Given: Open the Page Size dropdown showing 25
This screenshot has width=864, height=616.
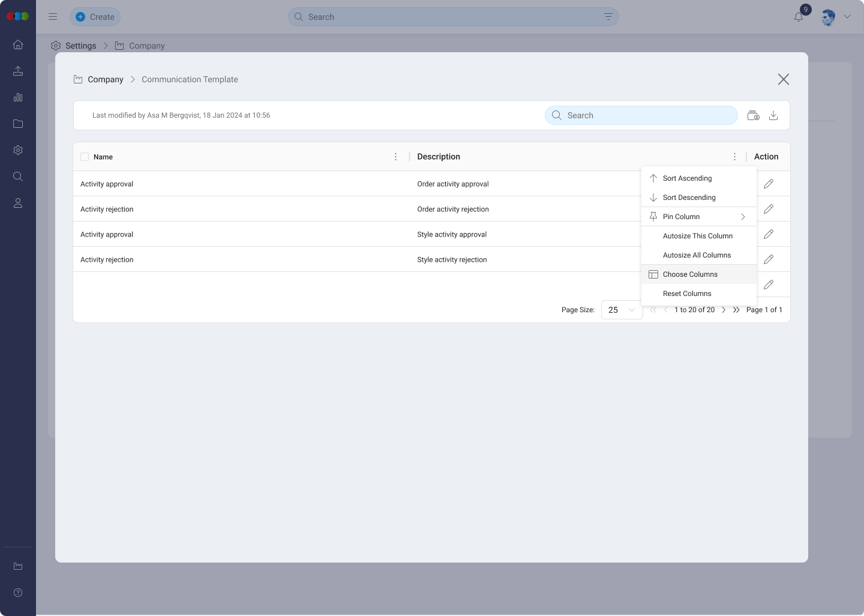Looking at the screenshot, I should tap(622, 310).
